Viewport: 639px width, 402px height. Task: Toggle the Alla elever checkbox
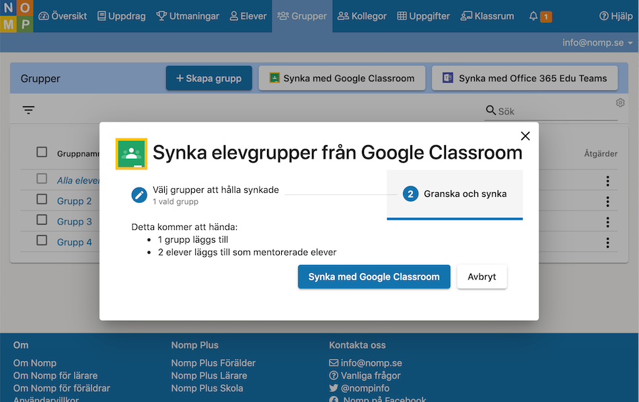(42, 179)
